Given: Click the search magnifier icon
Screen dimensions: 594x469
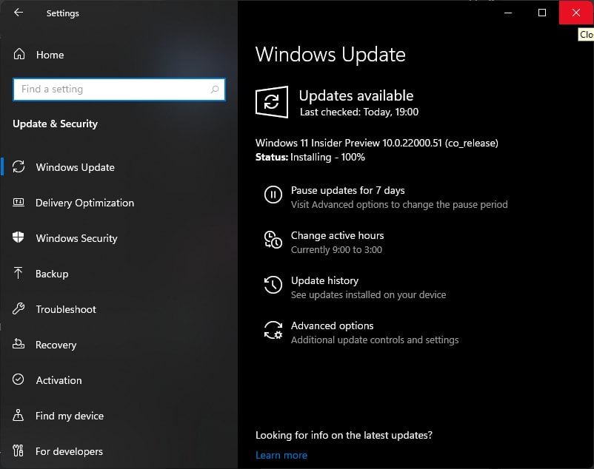Looking at the screenshot, I should click(214, 90).
